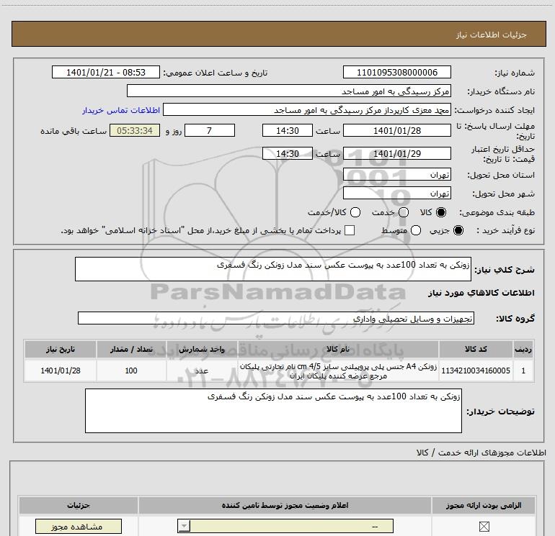The height and width of the screenshot is (536, 555).
Task: Click the ردیف column header
Action: [523, 349]
